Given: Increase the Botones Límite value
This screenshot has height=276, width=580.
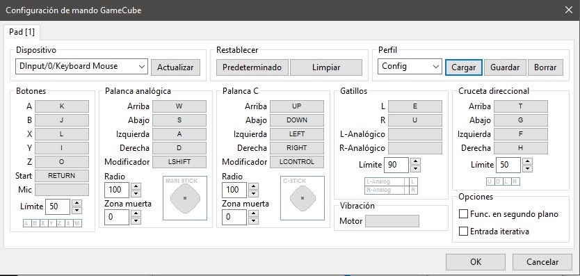Looking at the screenshot, I should (76, 203).
